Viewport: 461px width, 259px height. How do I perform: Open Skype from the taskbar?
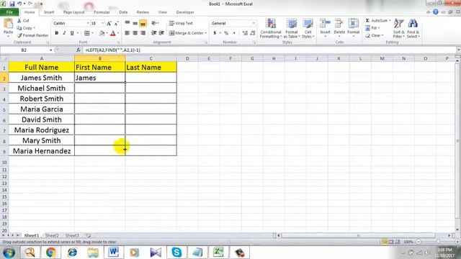pos(176,253)
